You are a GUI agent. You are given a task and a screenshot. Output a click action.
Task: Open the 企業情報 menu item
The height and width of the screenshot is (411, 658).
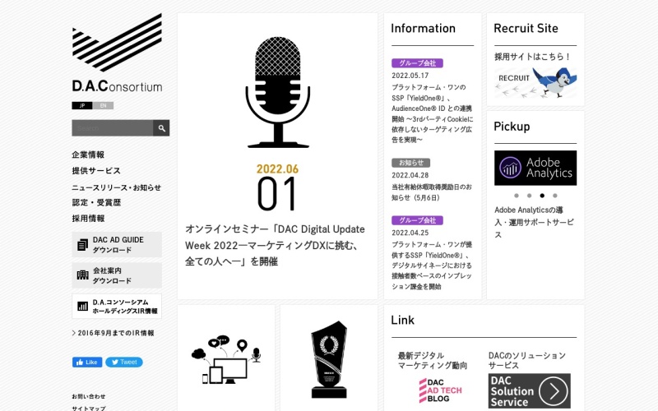[x=88, y=155]
